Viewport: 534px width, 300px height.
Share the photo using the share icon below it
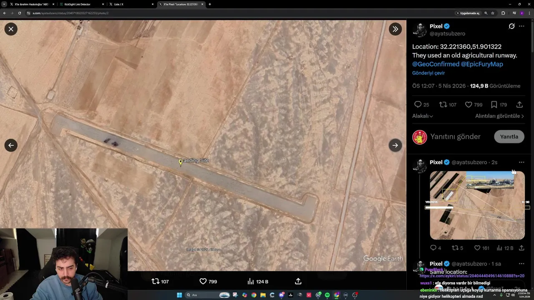[x=298, y=281]
